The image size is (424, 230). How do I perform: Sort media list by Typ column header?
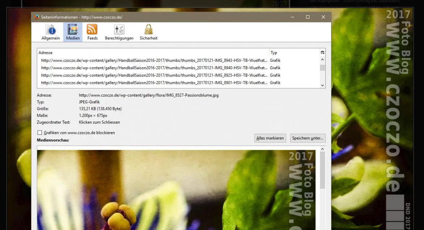pos(295,52)
